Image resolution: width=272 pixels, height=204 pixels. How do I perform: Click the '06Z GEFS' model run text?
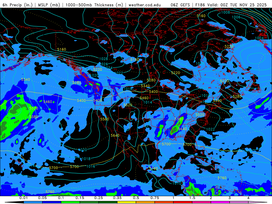click(180, 5)
